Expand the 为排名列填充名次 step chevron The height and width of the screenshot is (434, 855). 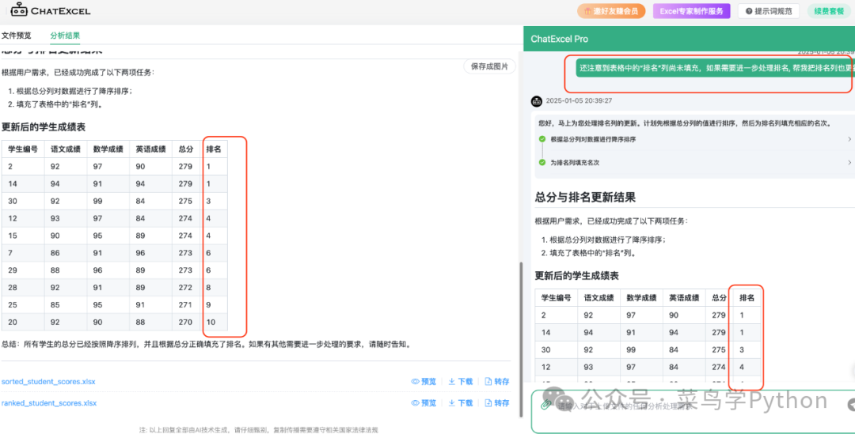click(849, 162)
